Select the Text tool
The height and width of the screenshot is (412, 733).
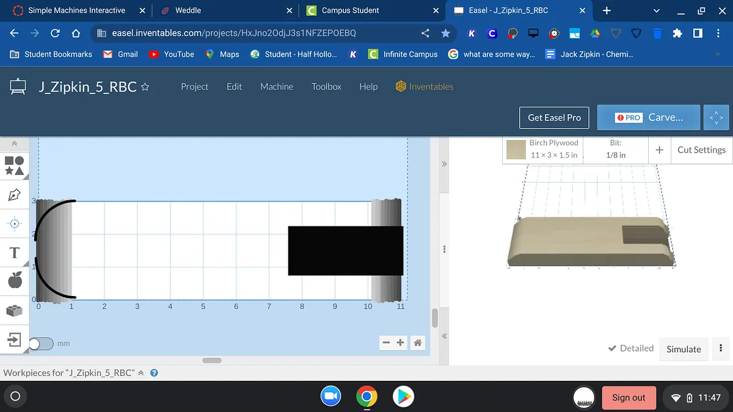15,253
